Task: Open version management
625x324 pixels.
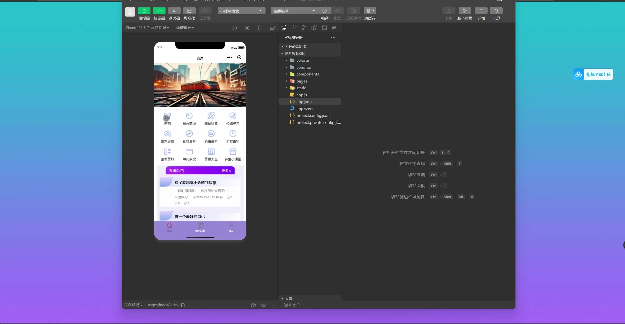Action: tap(465, 11)
